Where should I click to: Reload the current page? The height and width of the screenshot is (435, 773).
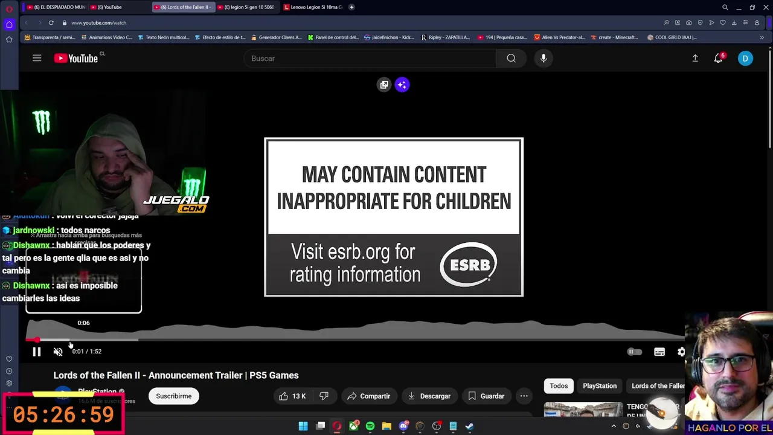(x=51, y=23)
